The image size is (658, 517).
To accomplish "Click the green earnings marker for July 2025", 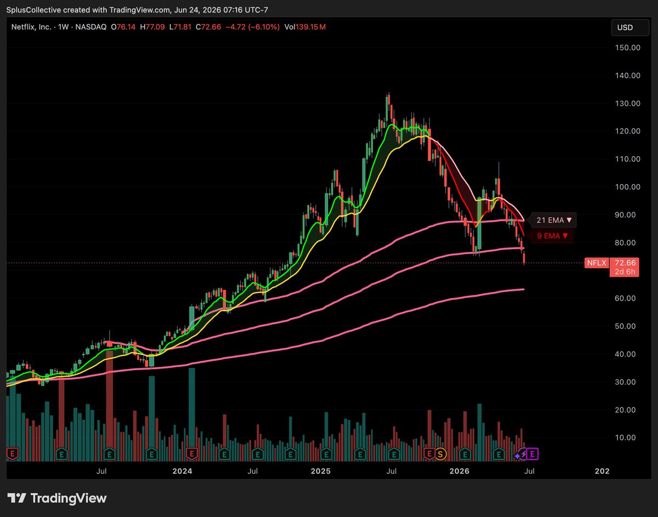I will tap(394, 454).
